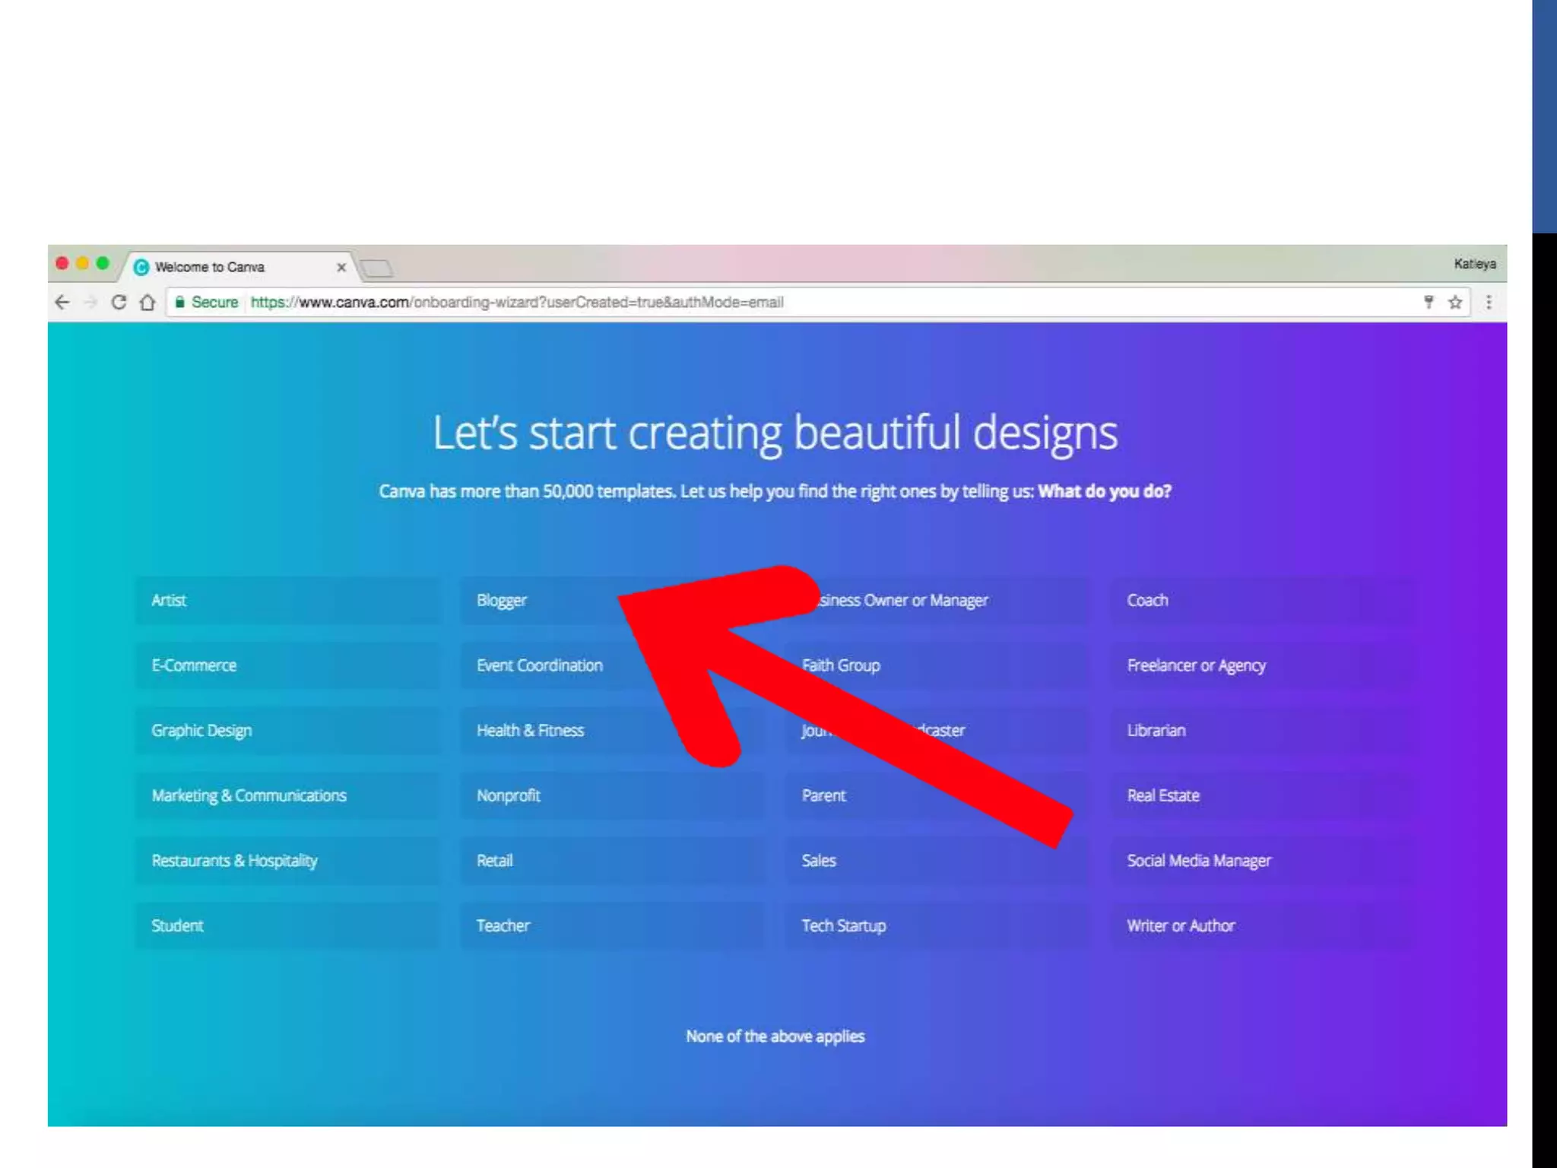The width and height of the screenshot is (1557, 1168).
Task: Open a new browser tab
Action: 377,268
